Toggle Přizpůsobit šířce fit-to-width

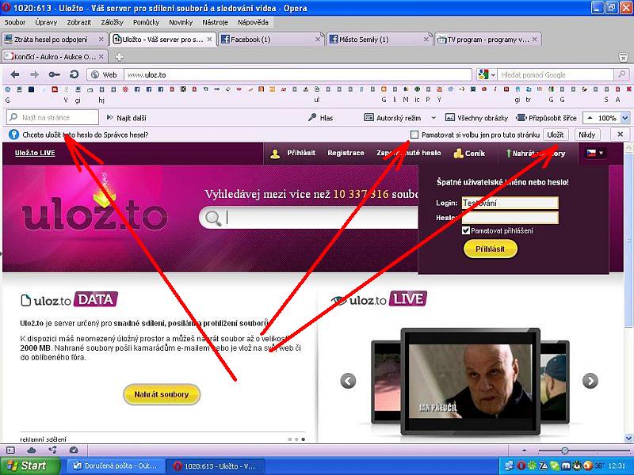tap(547, 117)
